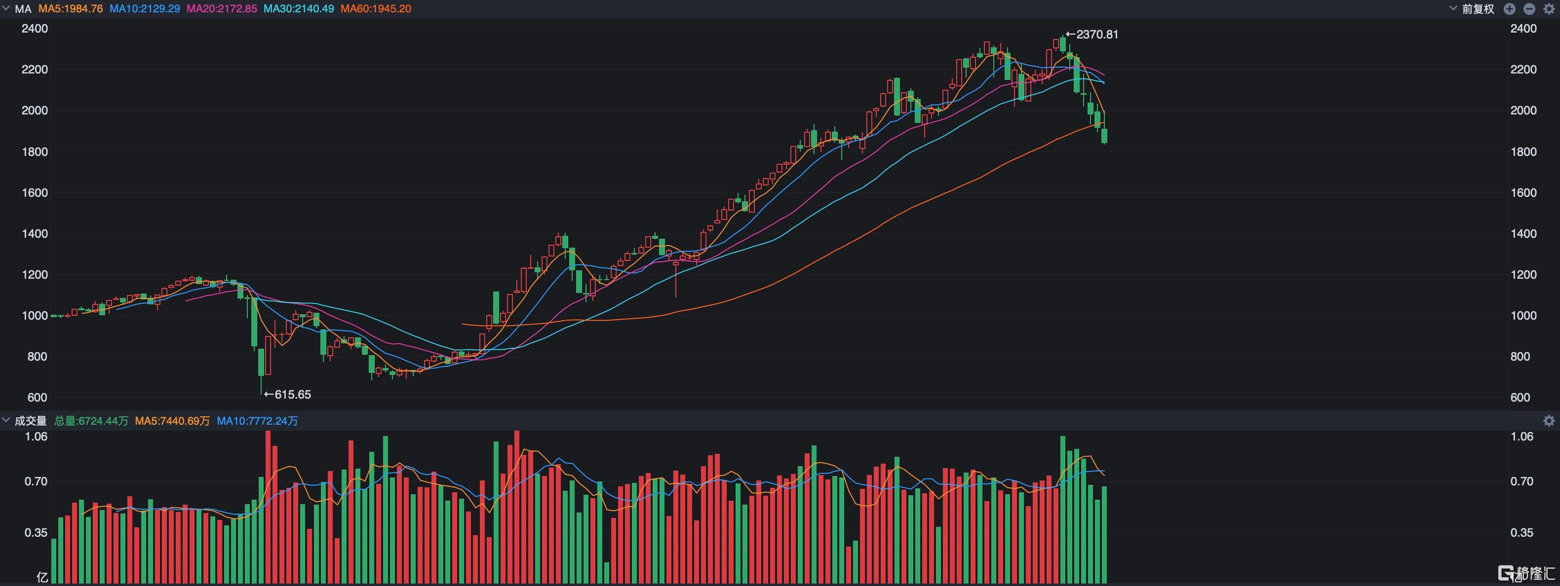Open 成交量 panel settings gear
Viewport: 1560px width, 586px height.
(x=1549, y=421)
